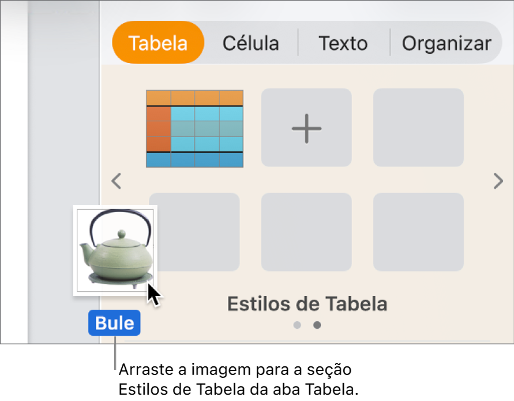Click the first empty placeholder in bottom row

(194, 232)
